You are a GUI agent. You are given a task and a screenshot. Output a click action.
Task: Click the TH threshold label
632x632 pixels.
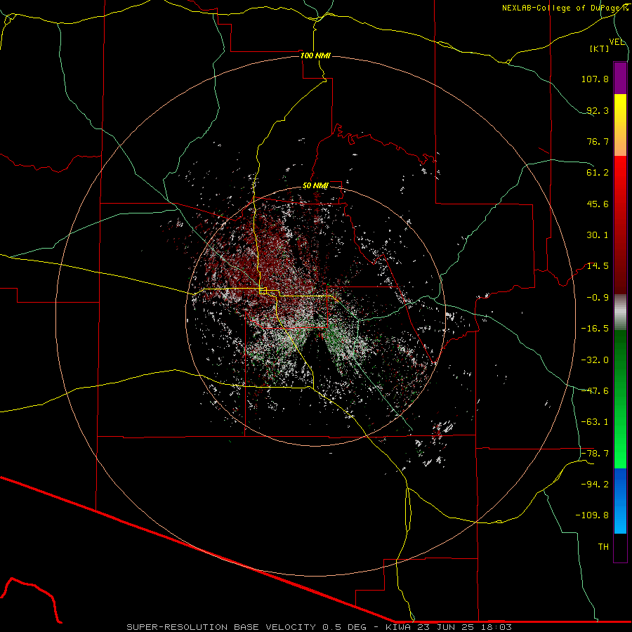pyautogui.click(x=603, y=547)
